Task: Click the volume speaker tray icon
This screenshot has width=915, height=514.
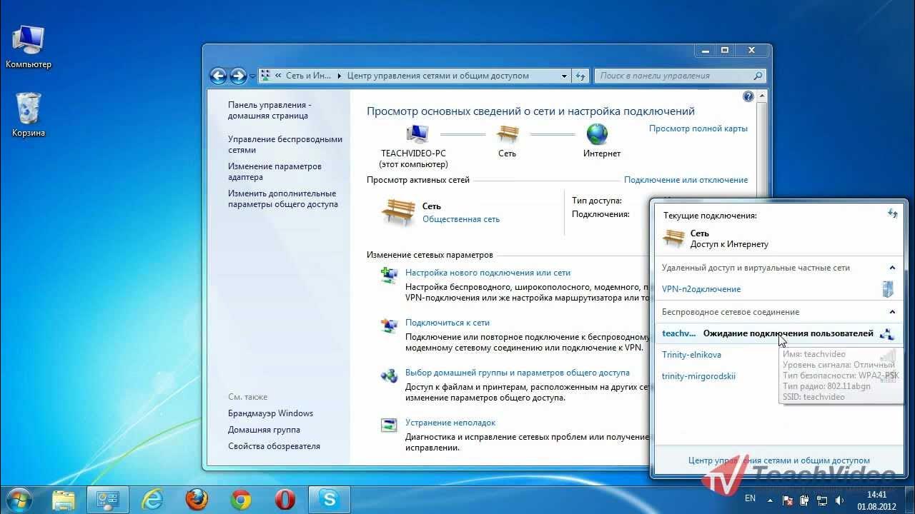Action: click(839, 500)
